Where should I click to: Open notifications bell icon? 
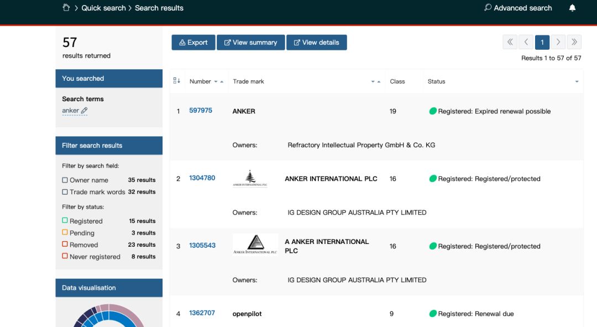pyautogui.click(x=572, y=8)
